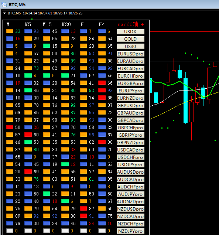Click the red M1 swatch in GBPCHFpro row
Screen dimensions: 219x235
[10, 127]
